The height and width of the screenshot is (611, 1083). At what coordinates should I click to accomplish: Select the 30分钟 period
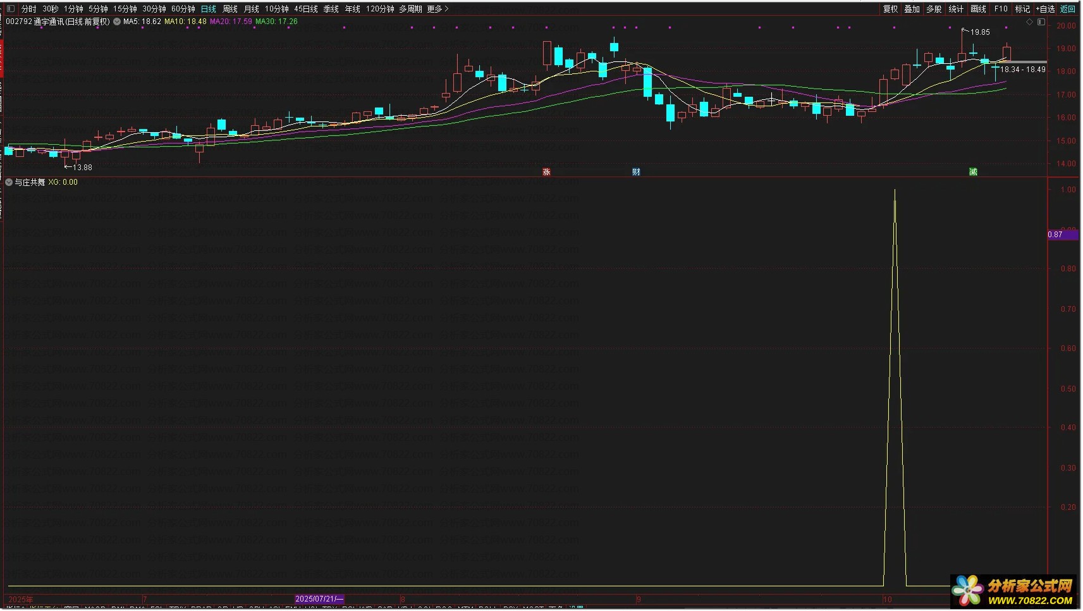point(154,9)
